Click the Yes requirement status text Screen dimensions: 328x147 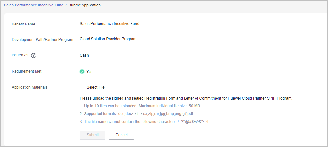[x=89, y=72]
